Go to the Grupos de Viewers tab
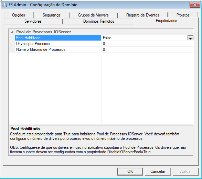The image size is (202, 179). pos(93,15)
